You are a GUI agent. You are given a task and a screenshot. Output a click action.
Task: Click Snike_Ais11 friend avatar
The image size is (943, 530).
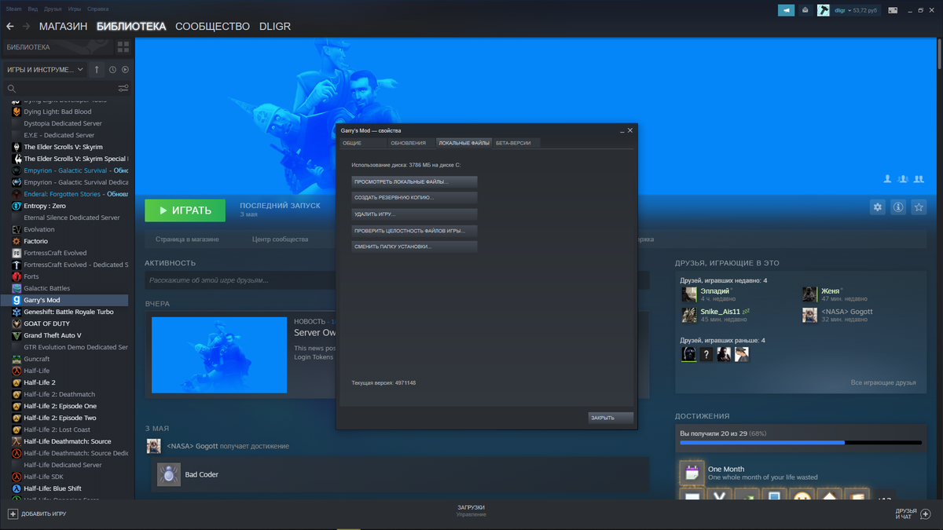pyautogui.click(x=689, y=315)
